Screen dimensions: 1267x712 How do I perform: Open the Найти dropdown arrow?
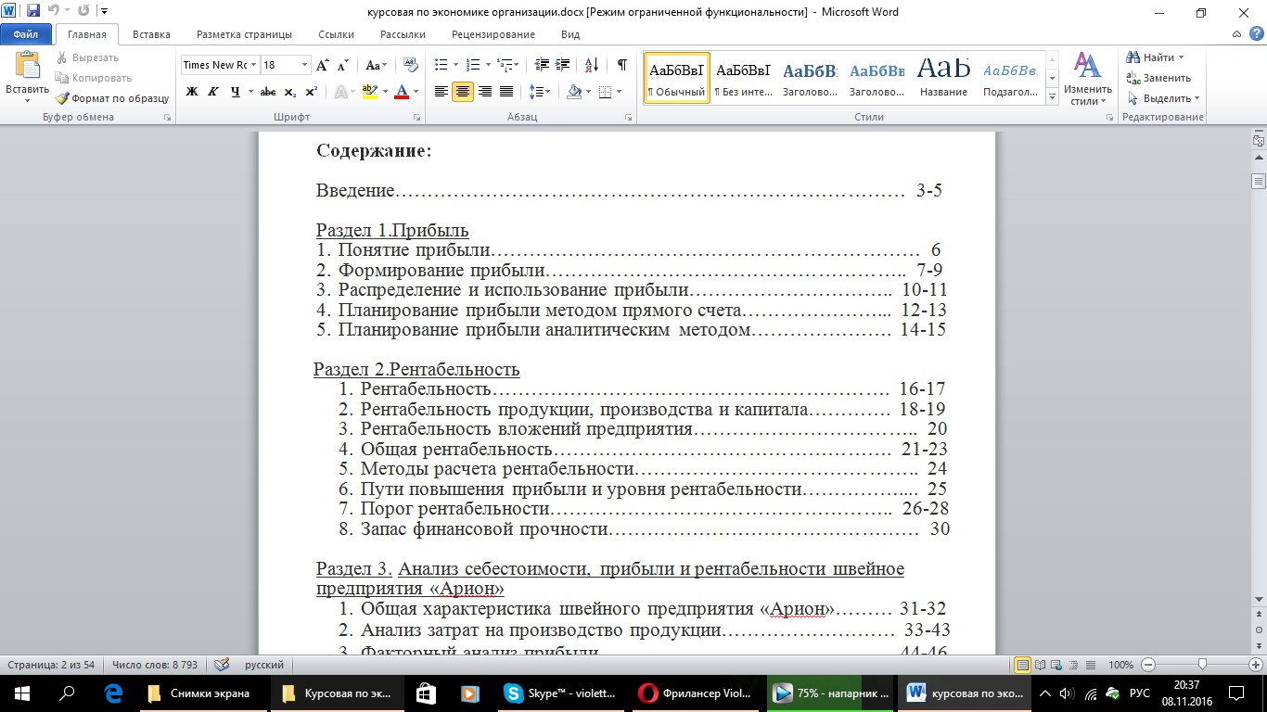(x=1181, y=57)
